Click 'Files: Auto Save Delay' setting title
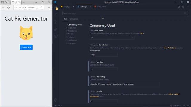Screen dimensions: 191x107 tap(99, 45)
